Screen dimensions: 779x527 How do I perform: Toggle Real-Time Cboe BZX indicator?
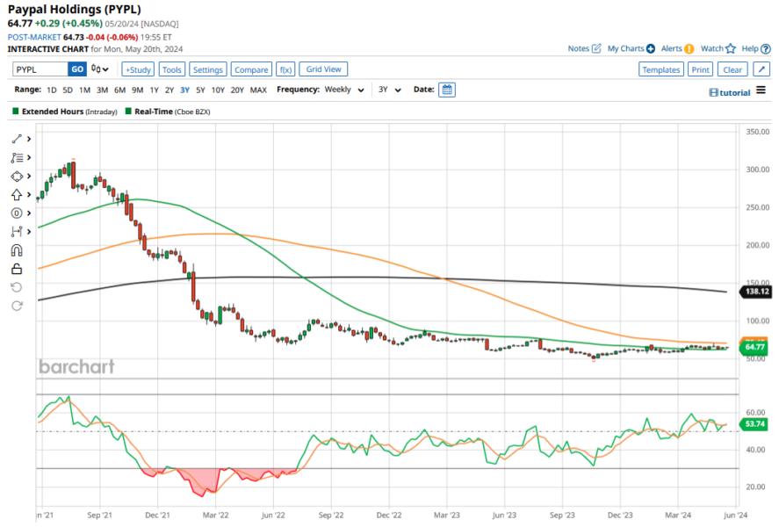click(x=128, y=112)
